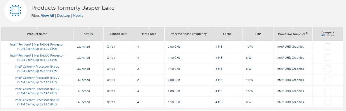Viewport: 346px width, 111px height.
Task: Filter products by Mobile
Action: (x=78, y=16)
